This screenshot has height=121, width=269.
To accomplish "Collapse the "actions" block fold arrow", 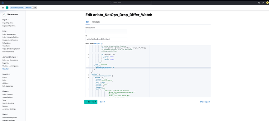I will (x=88, y=74).
